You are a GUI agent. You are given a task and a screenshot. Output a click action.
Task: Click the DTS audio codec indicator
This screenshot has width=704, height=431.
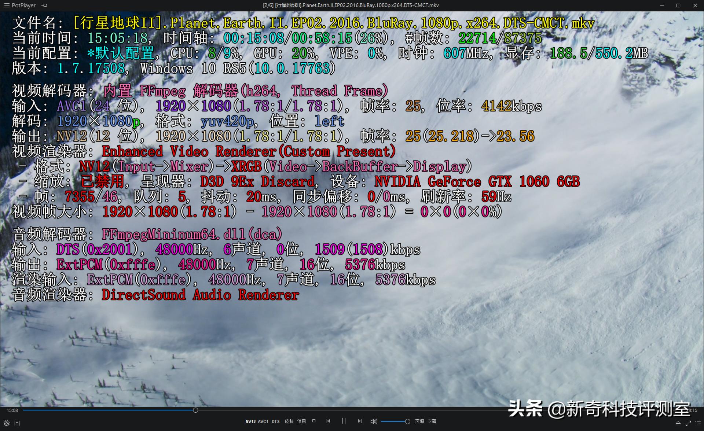(276, 421)
